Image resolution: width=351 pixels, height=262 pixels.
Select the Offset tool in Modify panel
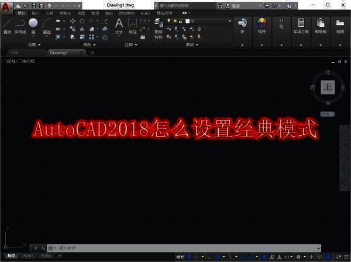pyautogui.click(x=105, y=37)
